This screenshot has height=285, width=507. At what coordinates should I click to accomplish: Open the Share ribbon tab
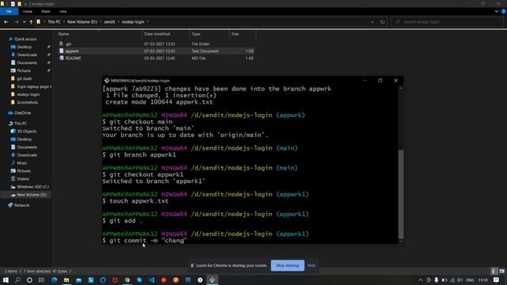tap(46, 11)
